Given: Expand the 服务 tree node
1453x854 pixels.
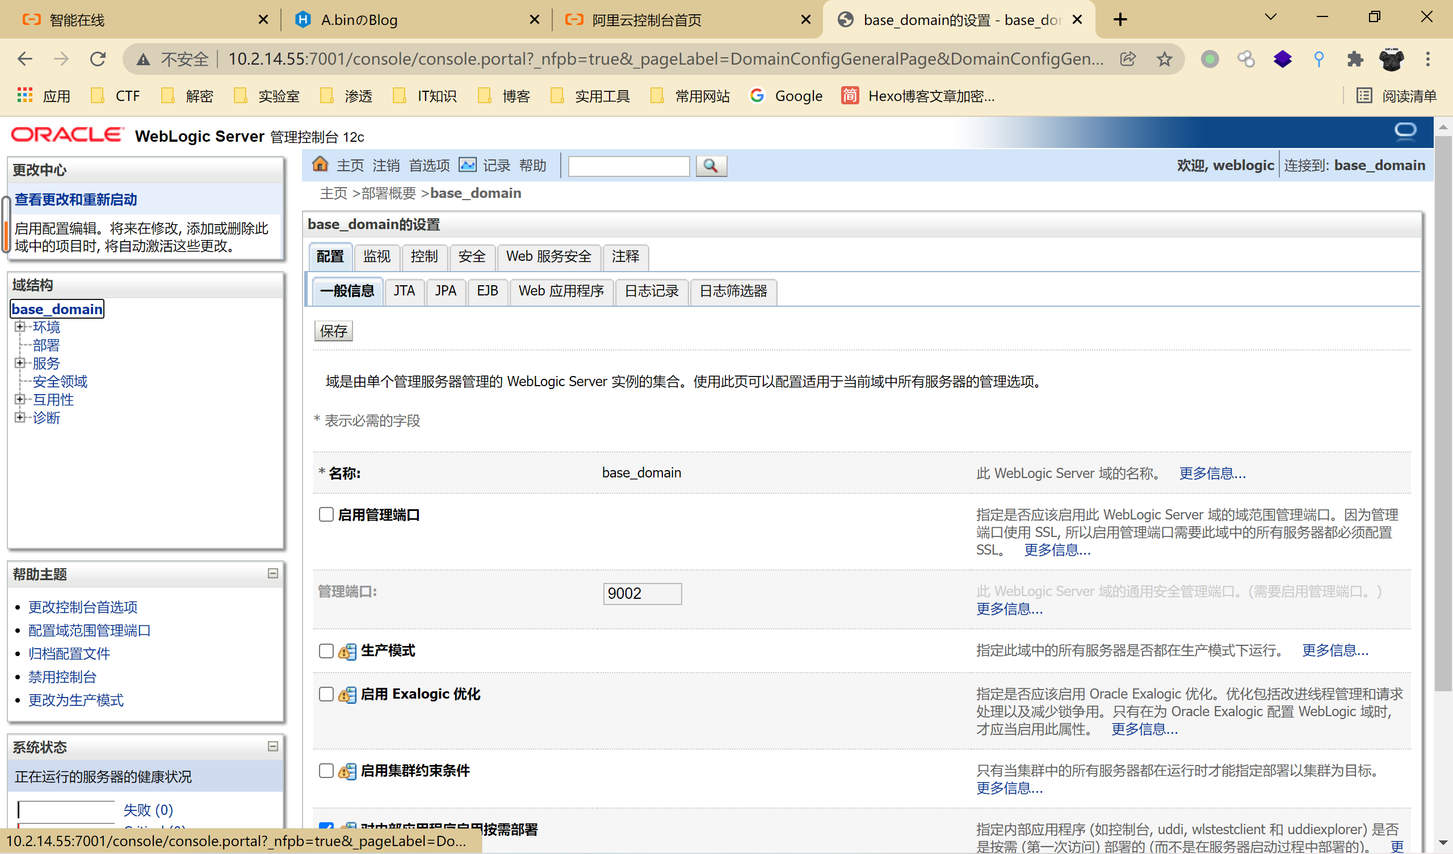Looking at the screenshot, I should 20,362.
